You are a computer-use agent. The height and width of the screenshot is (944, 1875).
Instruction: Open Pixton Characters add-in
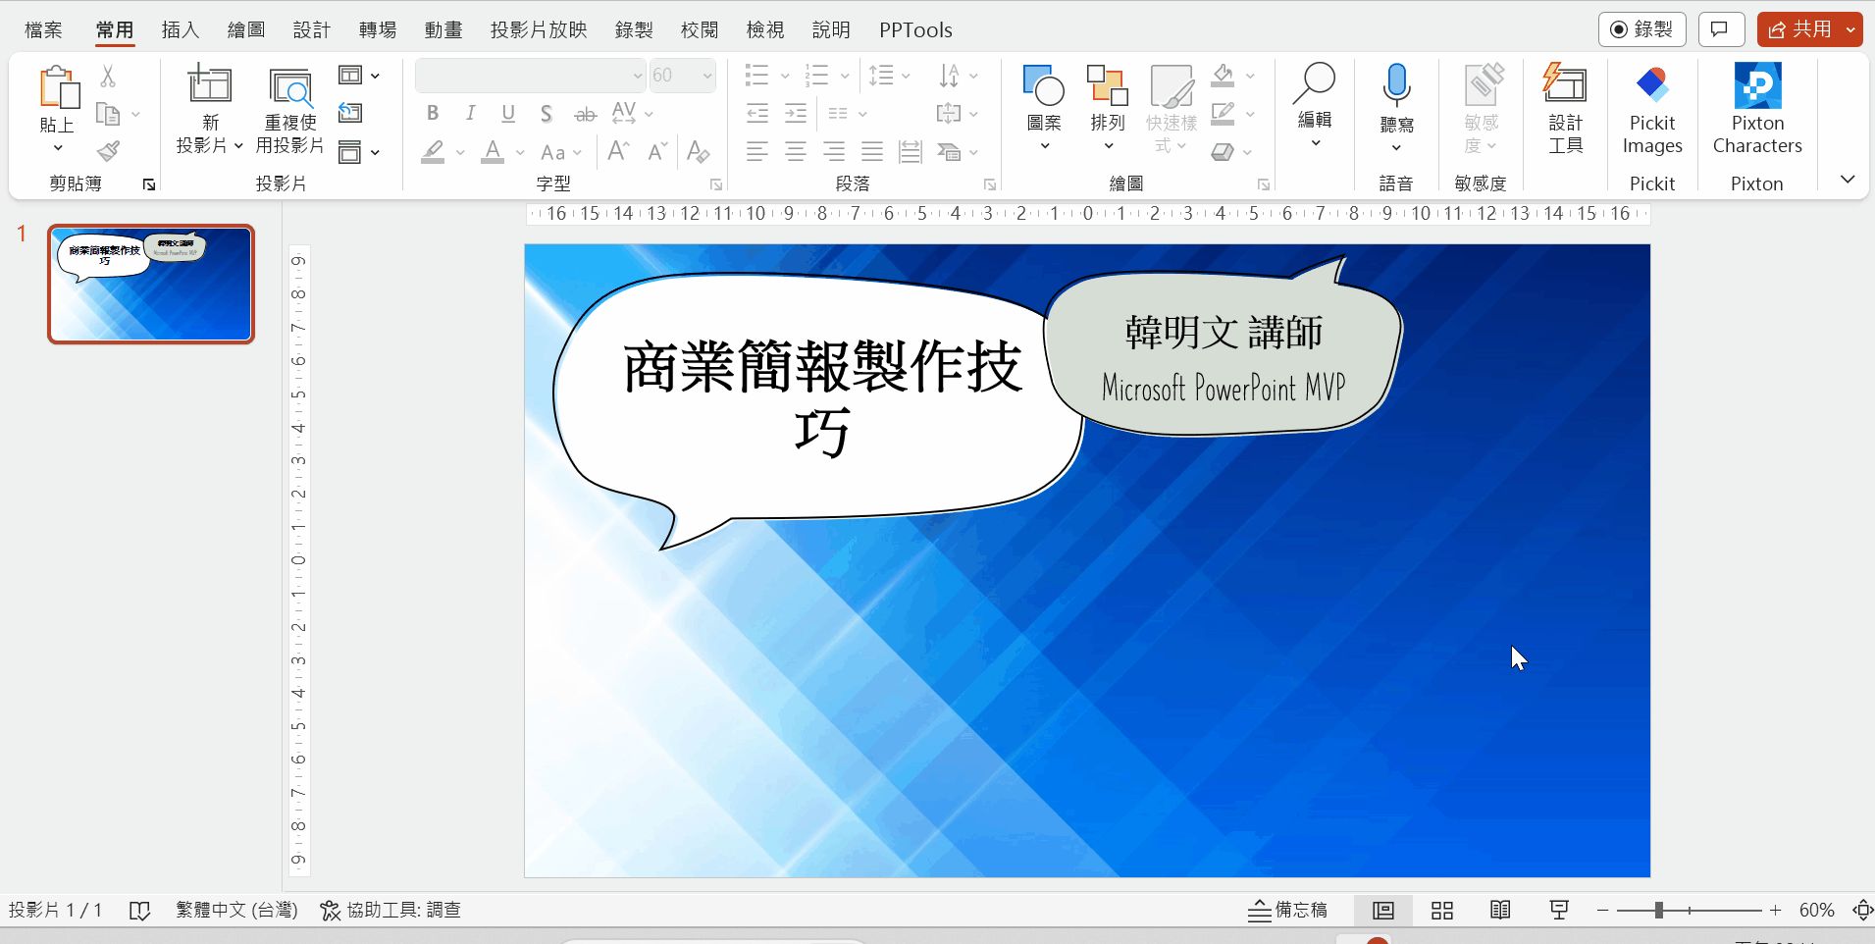(x=1757, y=109)
